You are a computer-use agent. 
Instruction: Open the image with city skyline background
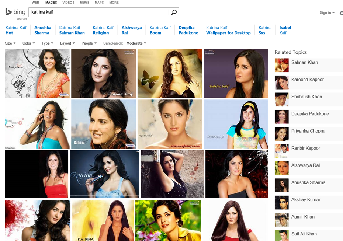[x=104, y=124]
